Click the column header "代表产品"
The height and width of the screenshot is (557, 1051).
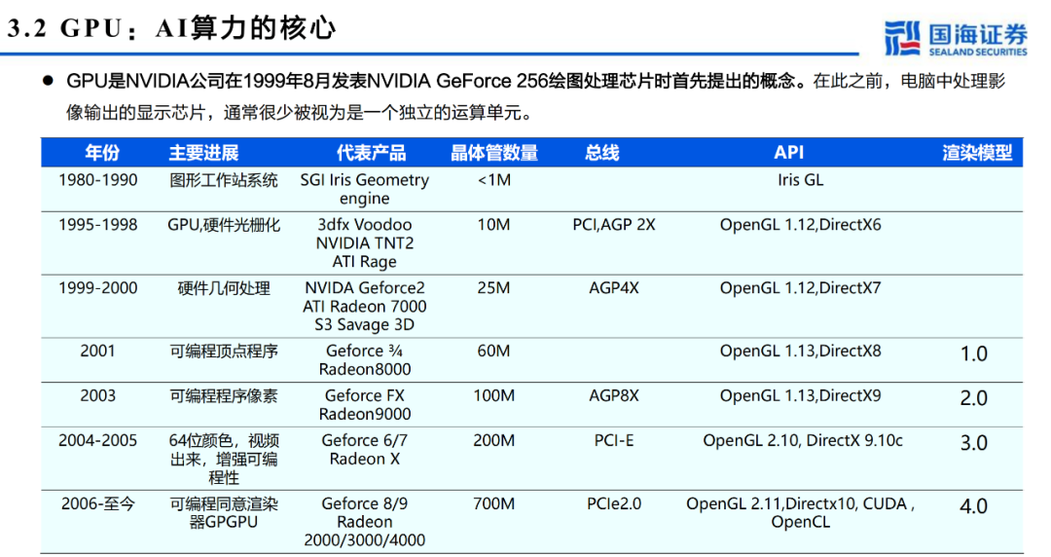[x=372, y=153]
